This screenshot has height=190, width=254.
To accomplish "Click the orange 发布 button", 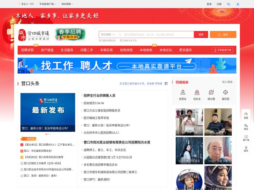I will [x=223, y=34].
